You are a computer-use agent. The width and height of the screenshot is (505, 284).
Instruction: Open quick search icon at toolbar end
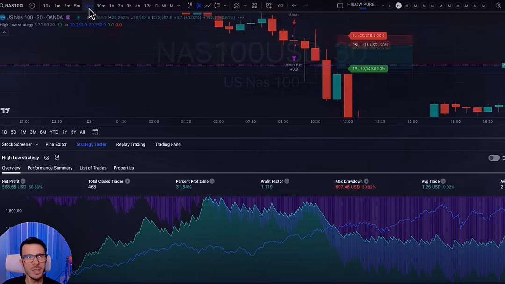pyautogui.click(x=498, y=6)
